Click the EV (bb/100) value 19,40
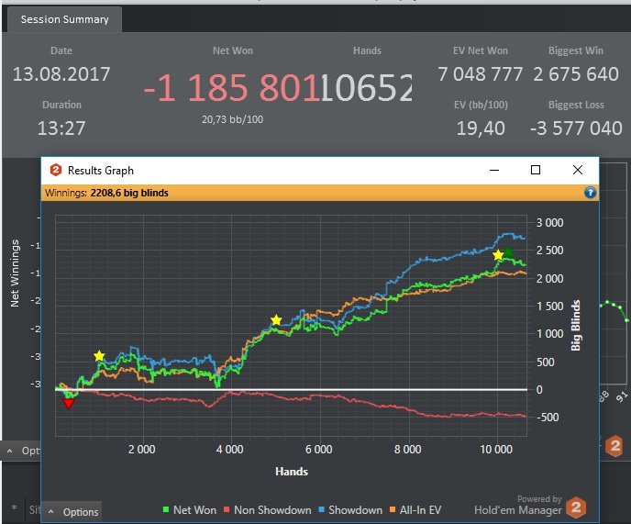 [481, 128]
